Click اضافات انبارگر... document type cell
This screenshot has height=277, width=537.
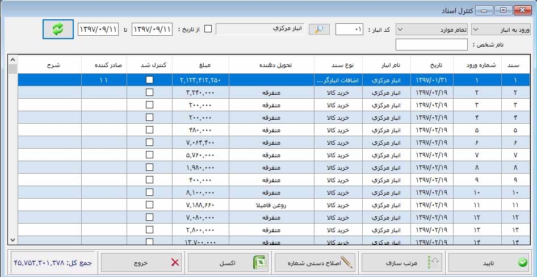coord(338,80)
